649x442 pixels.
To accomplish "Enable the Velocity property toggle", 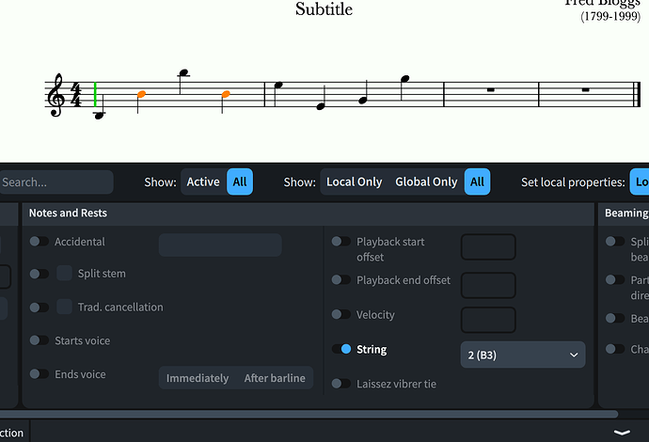I will (x=341, y=315).
